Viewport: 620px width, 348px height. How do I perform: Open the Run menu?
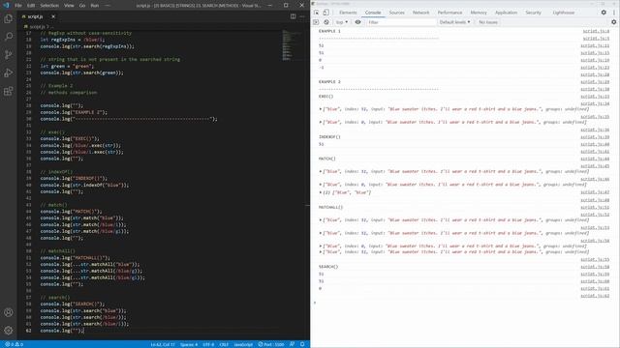coord(95,6)
